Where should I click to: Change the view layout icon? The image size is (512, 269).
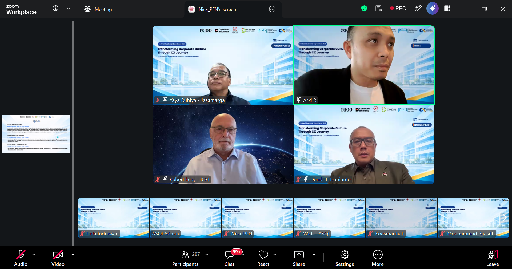click(x=447, y=9)
